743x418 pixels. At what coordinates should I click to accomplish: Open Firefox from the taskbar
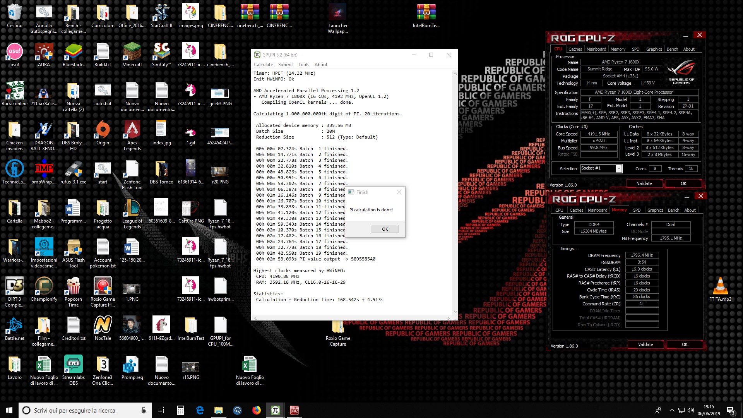(x=257, y=410)
